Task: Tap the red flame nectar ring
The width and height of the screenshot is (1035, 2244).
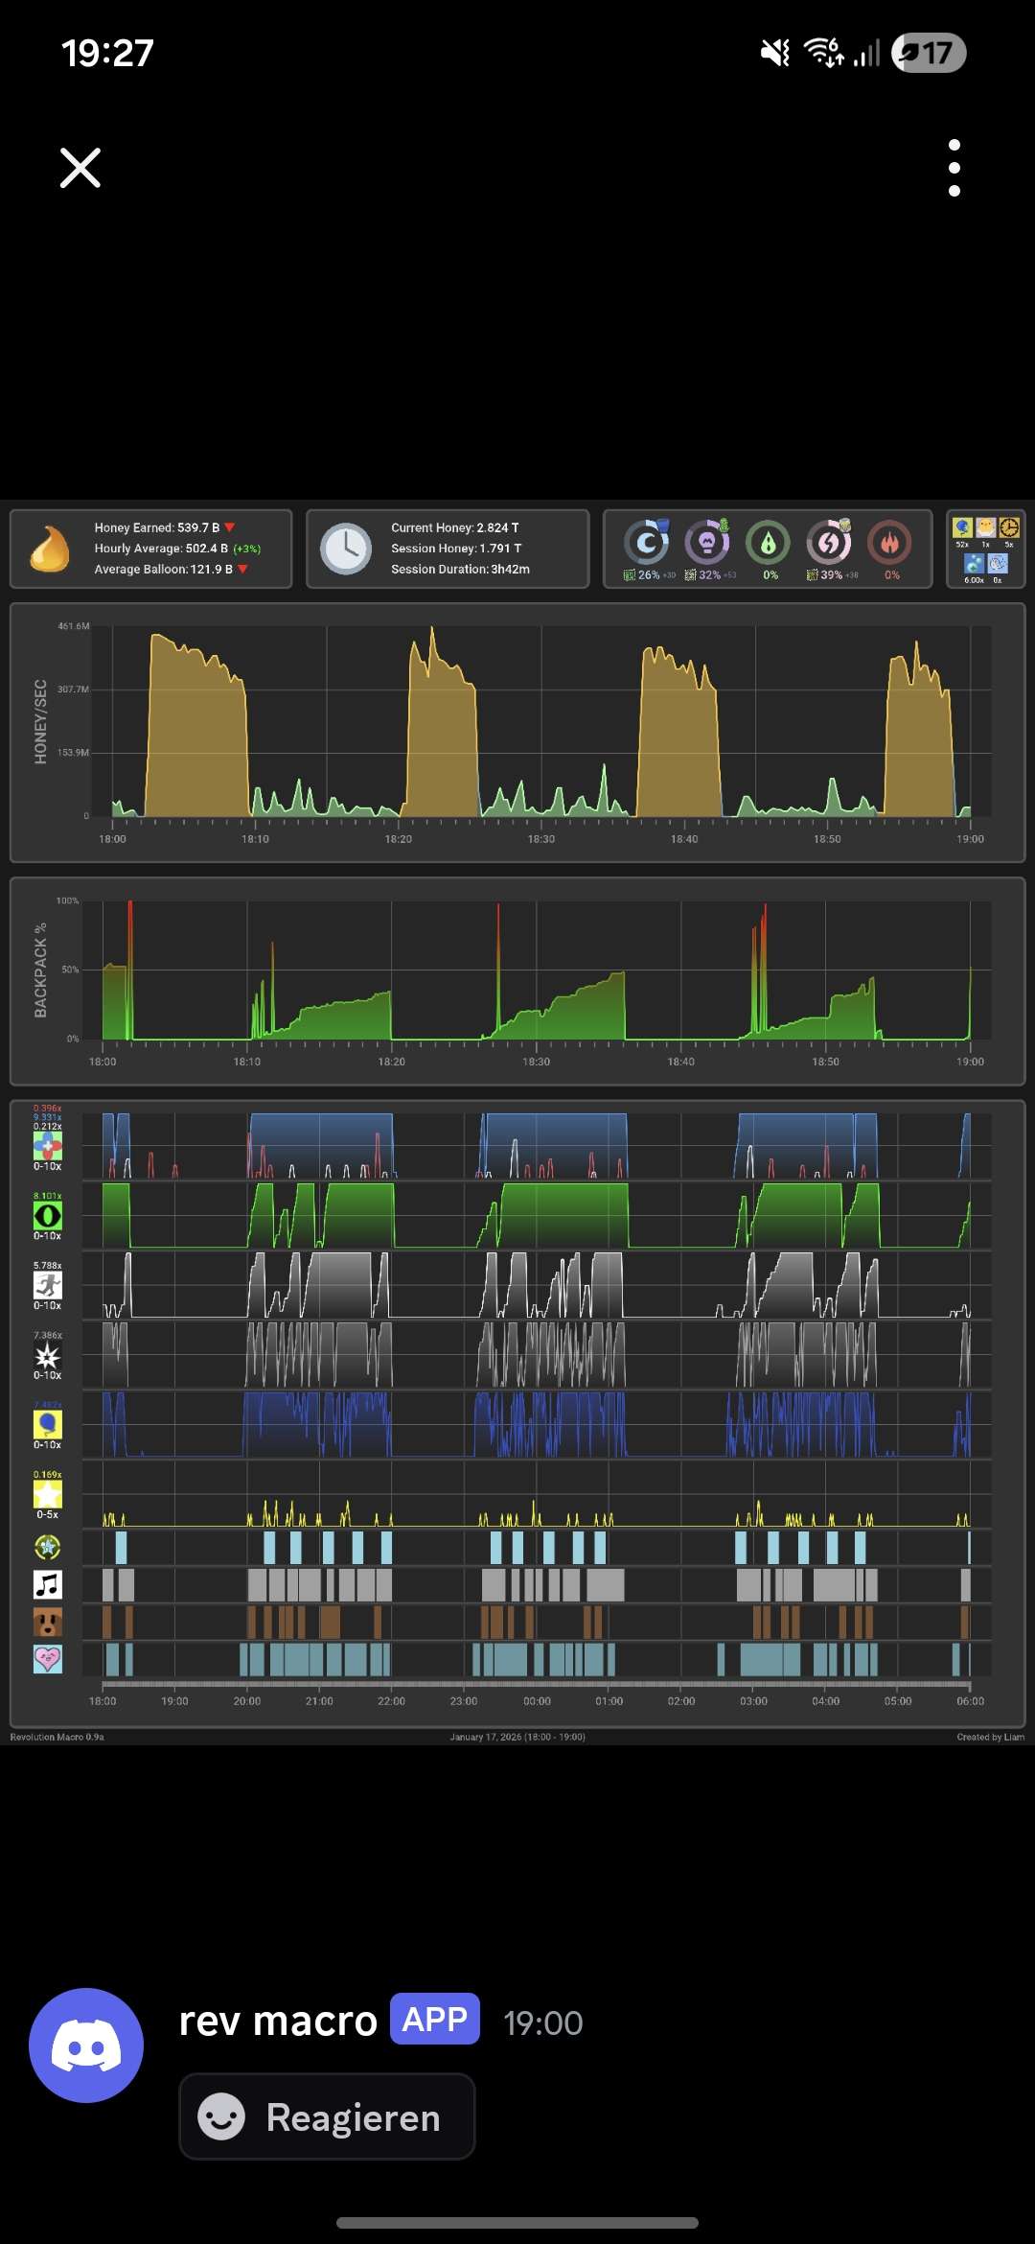Action: 890,543
